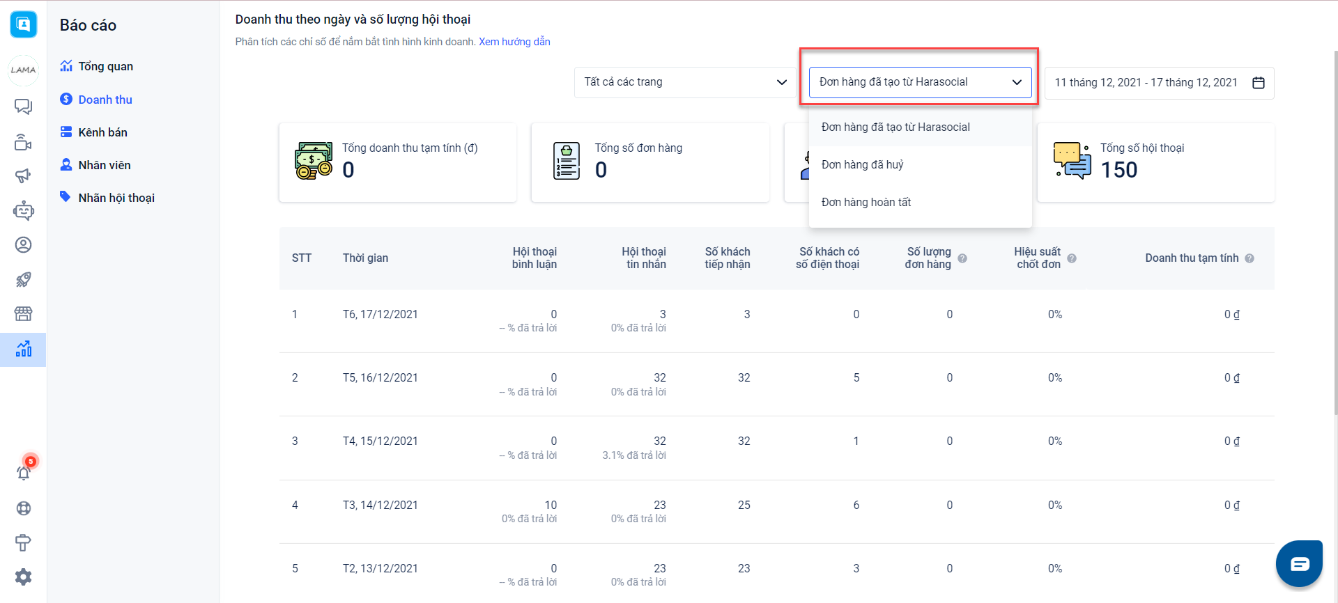
Task: Click the STT column header
Action: pyautogui.click(x=302, y=258)
